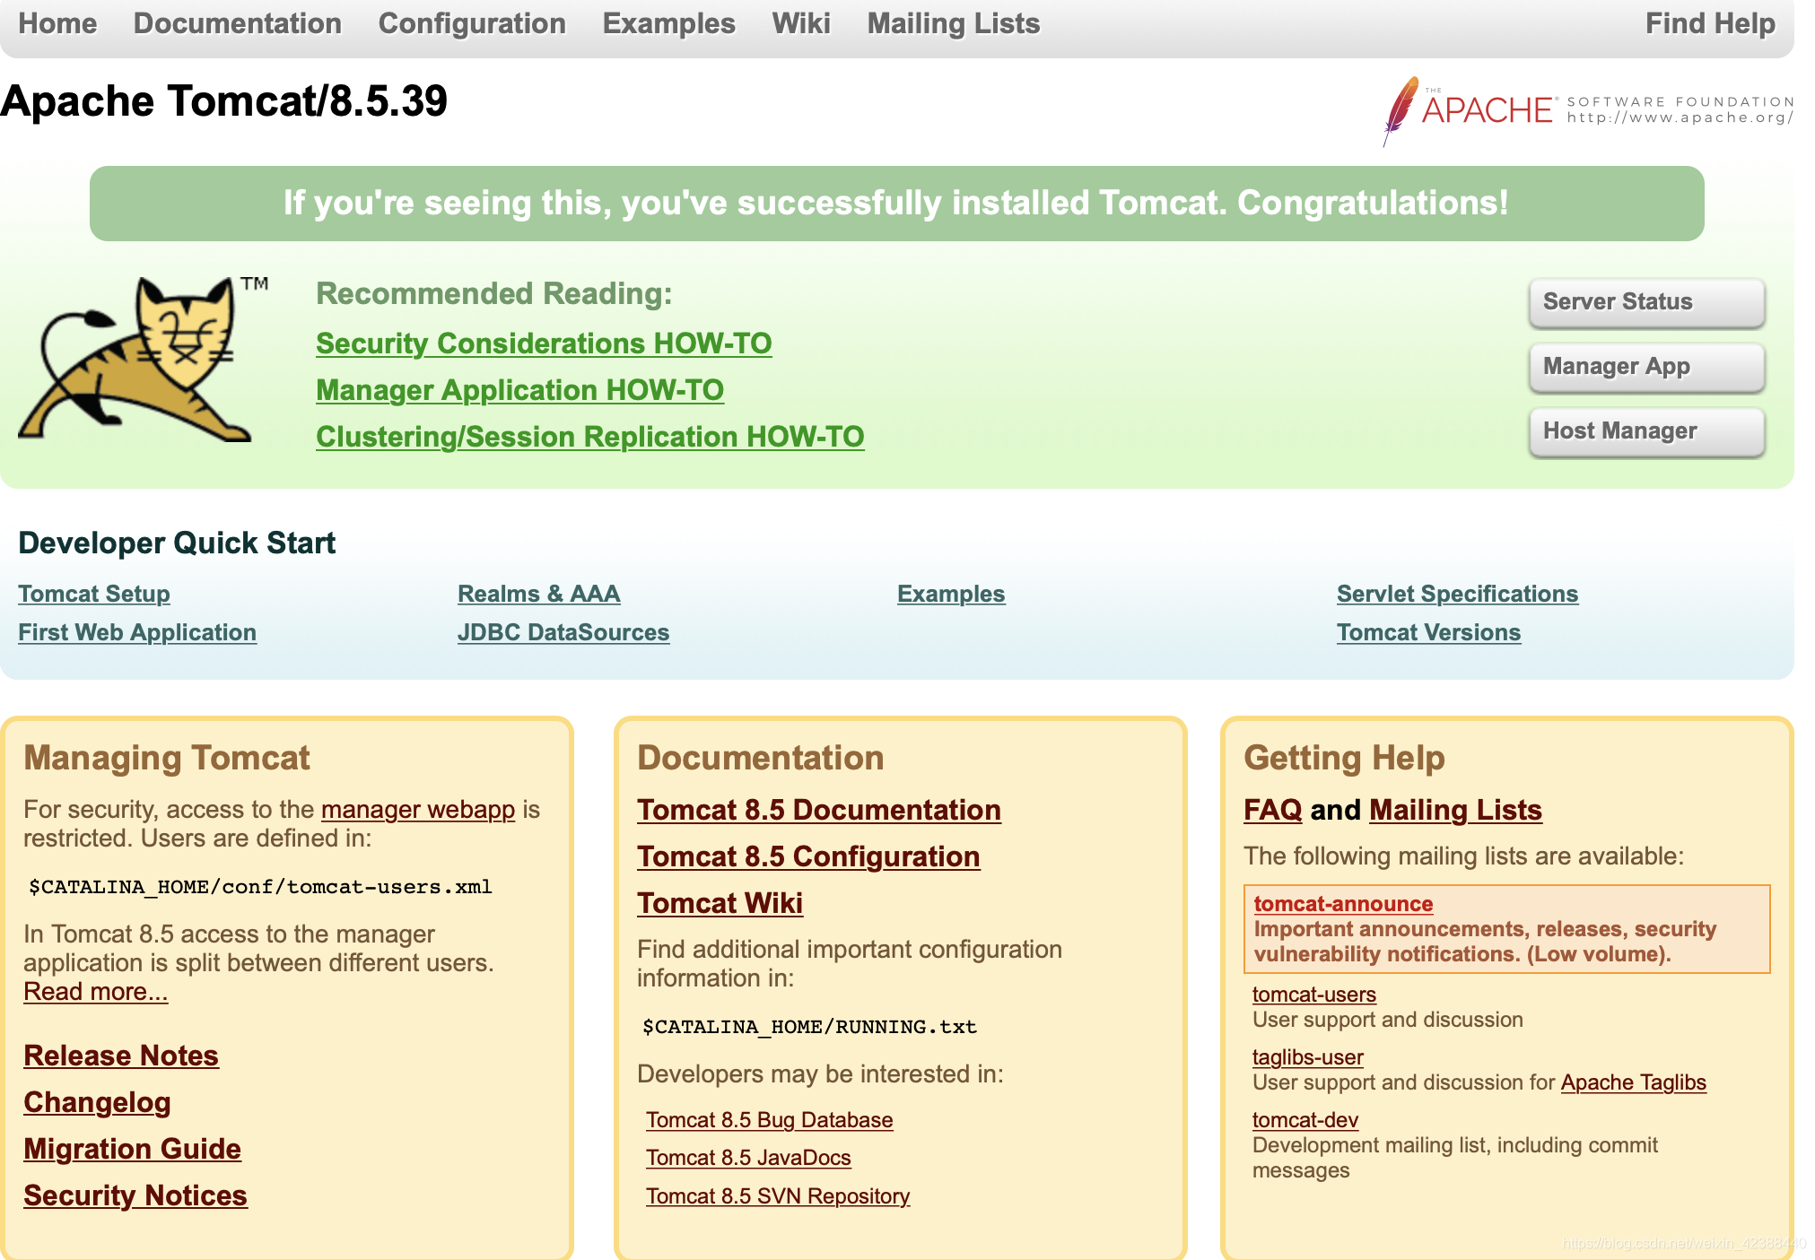Open the Home menu item
Image resolution: width=1815 pixels, height=1260 pixels.
(57, 23)
